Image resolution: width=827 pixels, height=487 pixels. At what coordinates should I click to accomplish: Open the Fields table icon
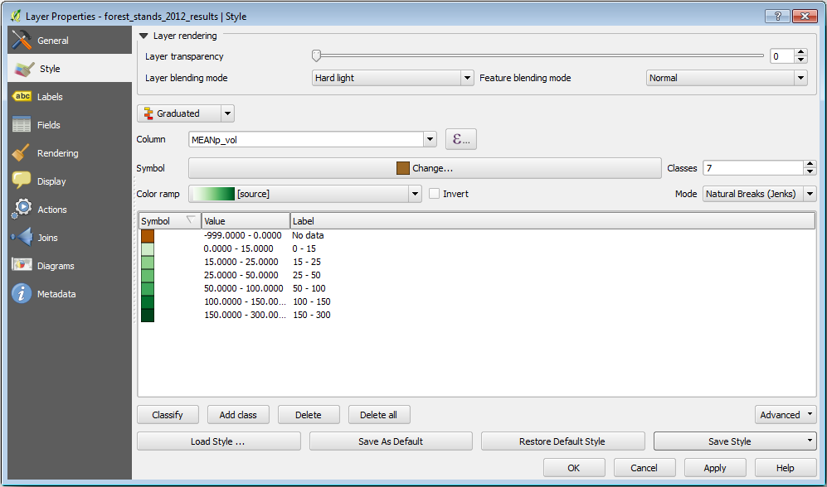[22, 125]
